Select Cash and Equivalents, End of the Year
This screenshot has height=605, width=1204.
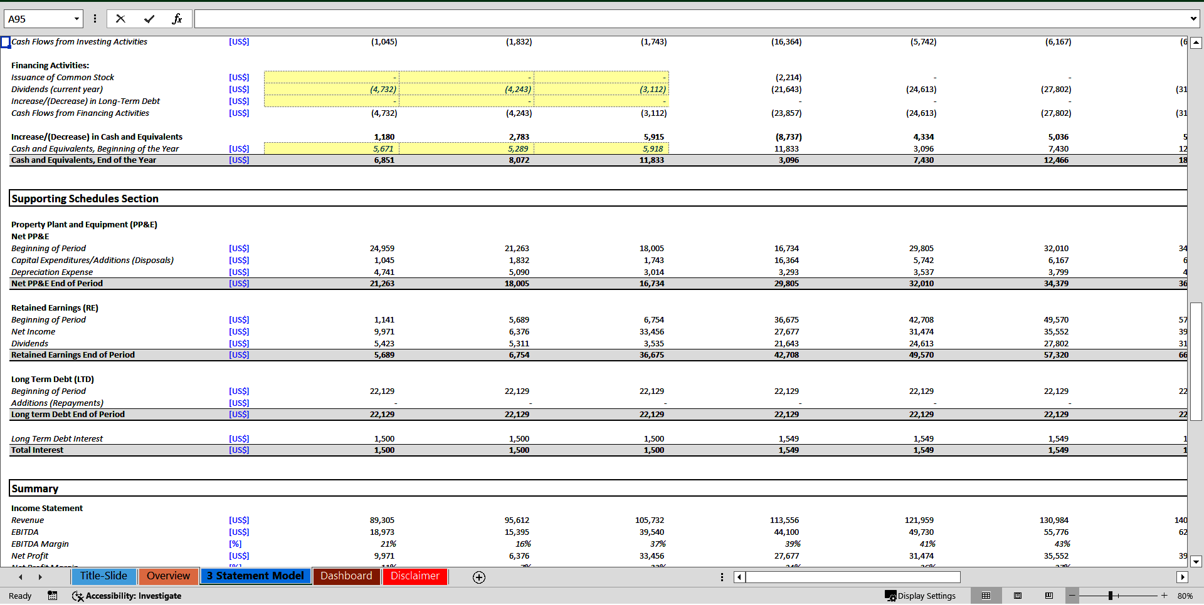point(83,160)
